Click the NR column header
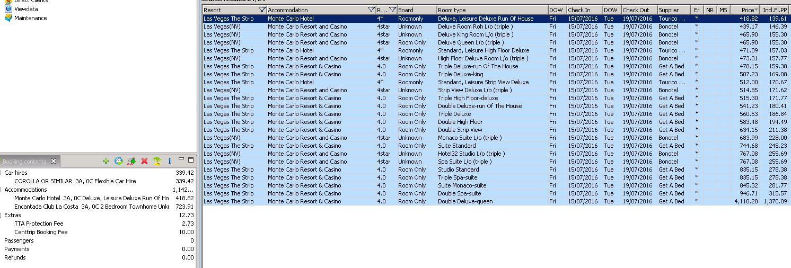Image resolution: width=791 pixels, height=268 pixels. [x=710, y=10]
